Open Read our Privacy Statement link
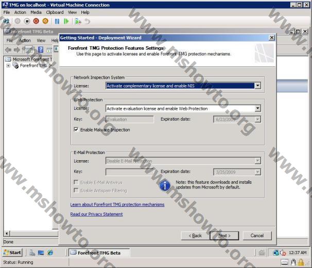This screenshot has width=312, height=268. tap(96, 214)
